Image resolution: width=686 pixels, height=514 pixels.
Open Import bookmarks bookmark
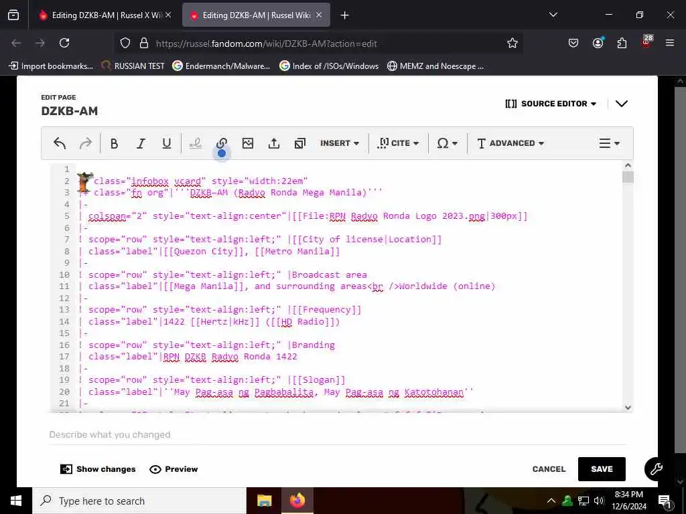click(x=51, y=66)
